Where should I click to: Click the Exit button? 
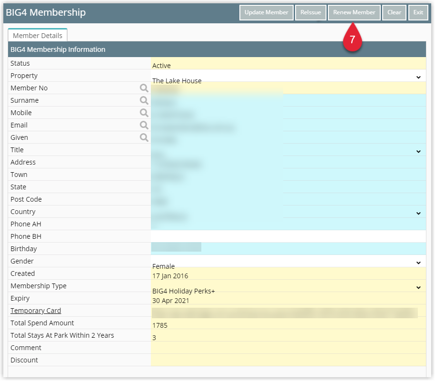pos(418,12)
